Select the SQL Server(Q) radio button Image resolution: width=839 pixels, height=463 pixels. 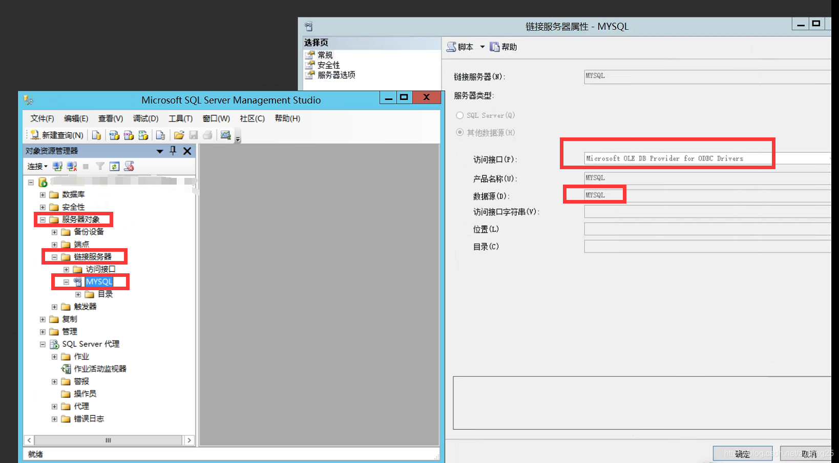[459, 115]
